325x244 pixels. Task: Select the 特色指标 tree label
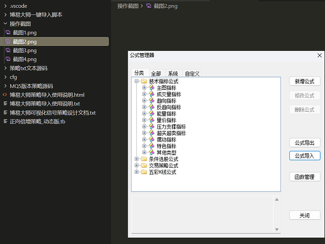[167, 146]
